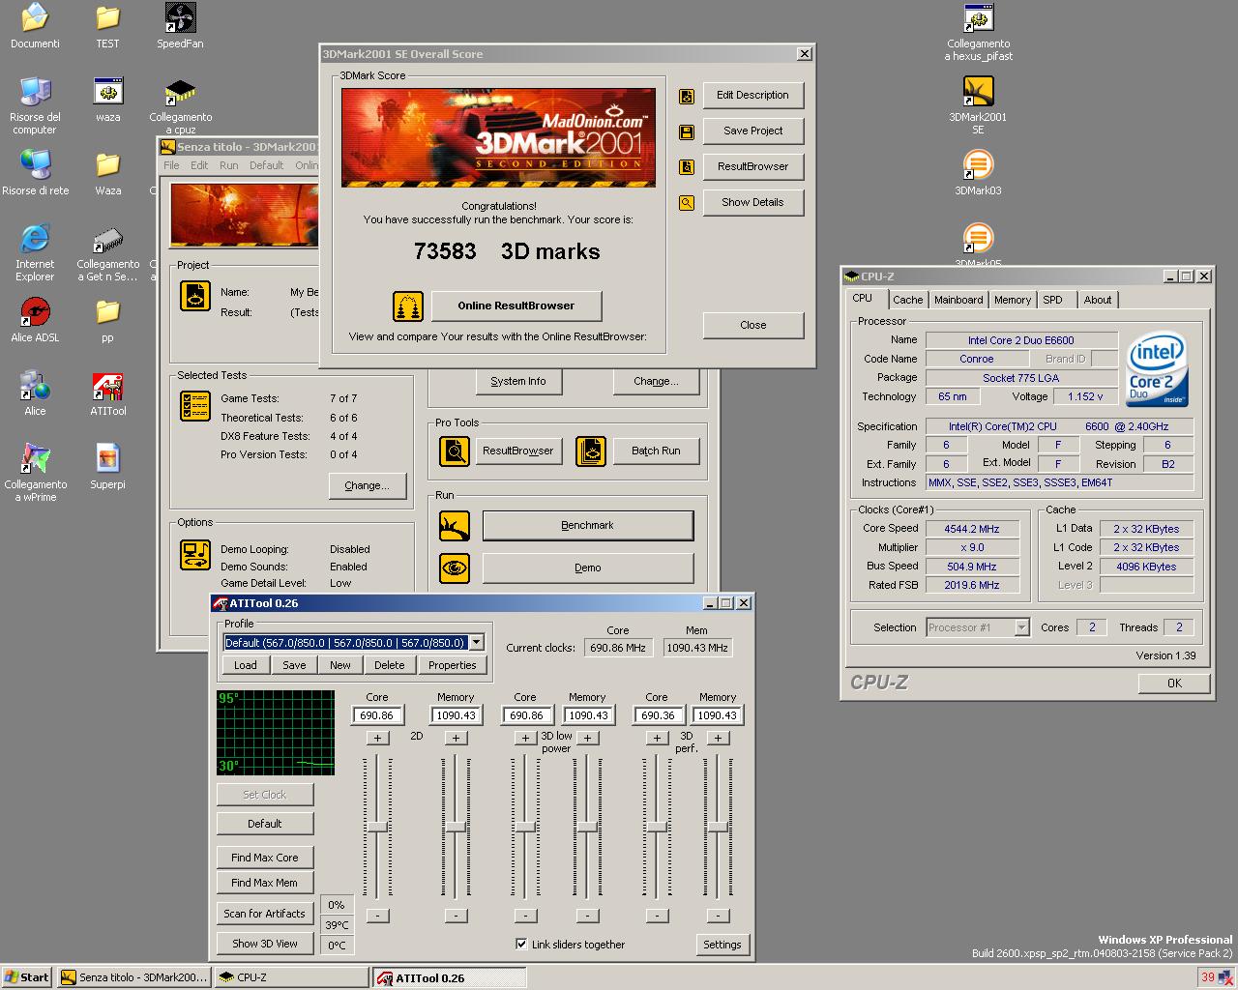The width and height of the screenshot is (1238, 990).
Task: Click the Benchmark run icon
Action: (x=455, y=526)
